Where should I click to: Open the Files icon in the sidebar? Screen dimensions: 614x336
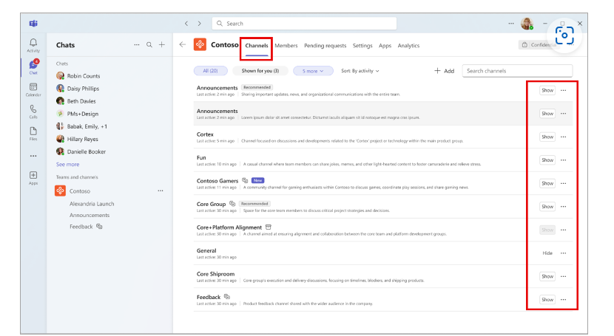click(x=33, y=133)
